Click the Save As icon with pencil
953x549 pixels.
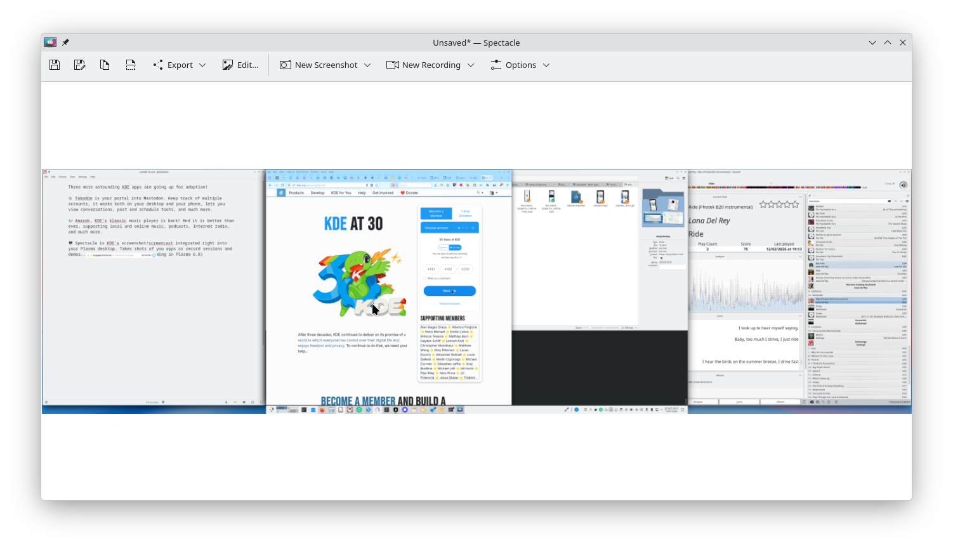click(x=80, y=65)
